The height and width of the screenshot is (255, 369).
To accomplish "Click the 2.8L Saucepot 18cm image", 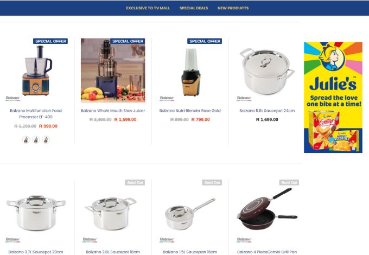I will click(x=111, y=213).
